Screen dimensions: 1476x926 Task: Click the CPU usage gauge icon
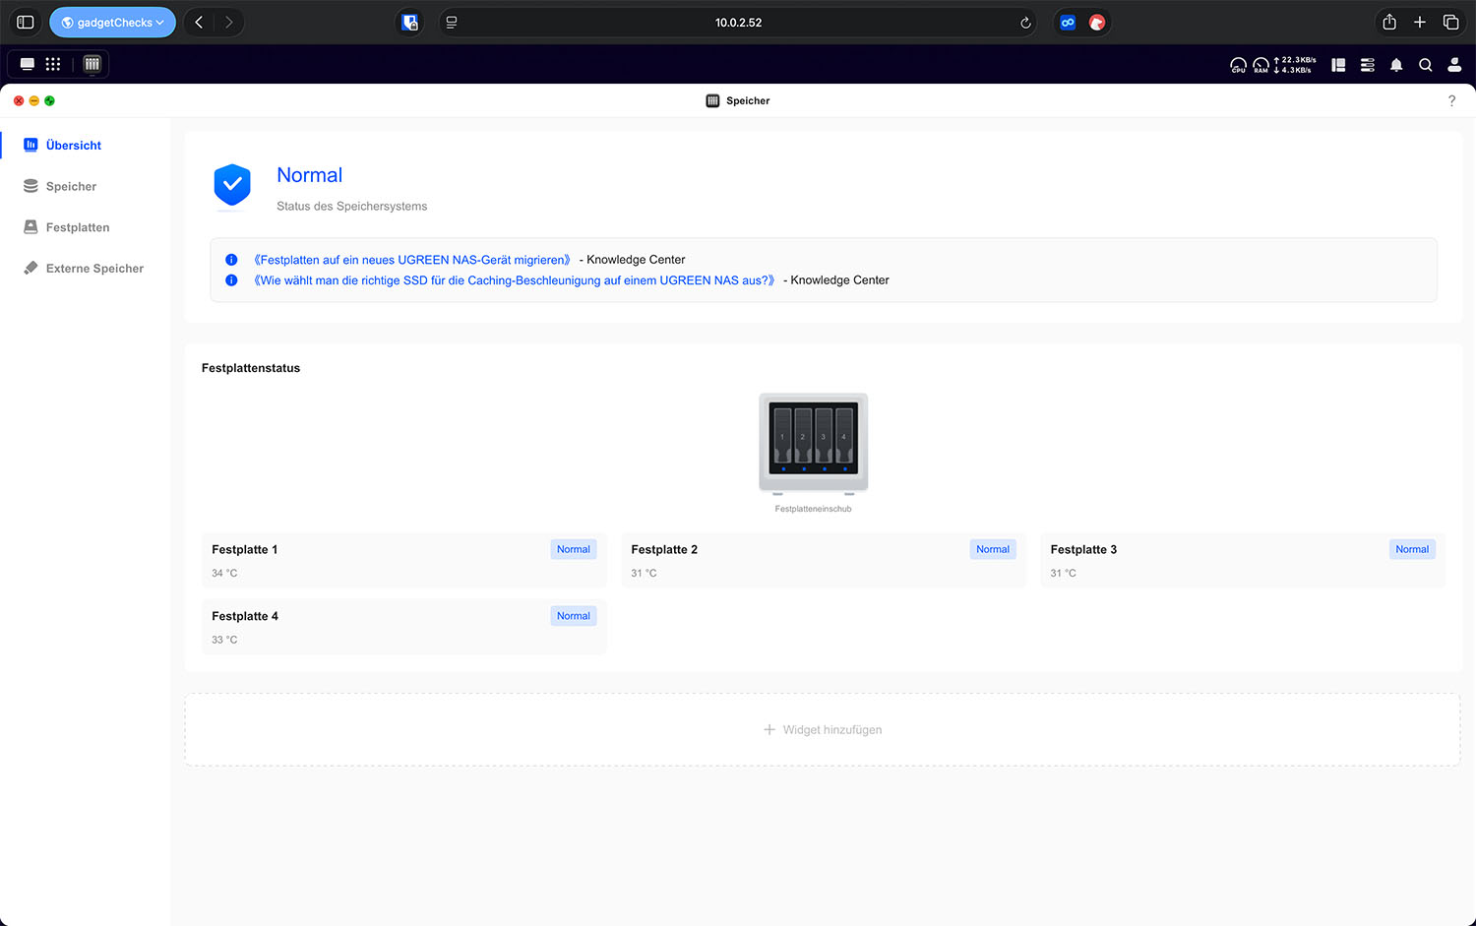point(1238,65)
